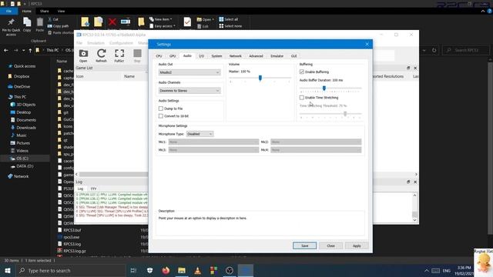Open the Share tab in Explorer ribbon

(x=45, y=11)
